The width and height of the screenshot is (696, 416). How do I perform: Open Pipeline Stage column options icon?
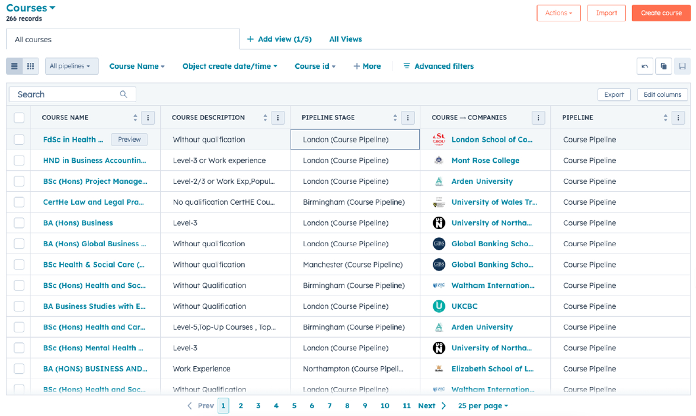[x=408, y=118]
